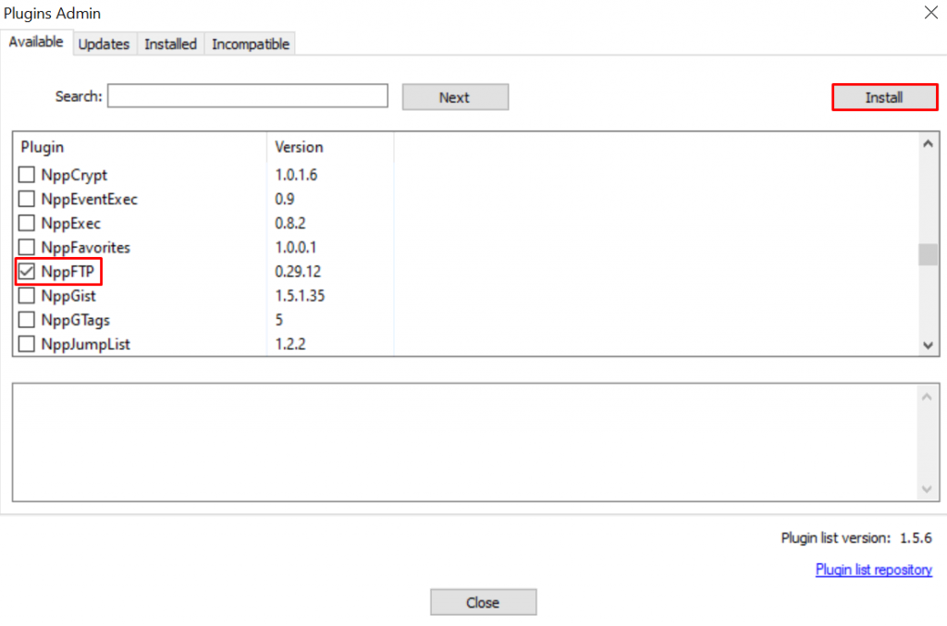Tick the NppGTags checkbox

pos(27,319)
